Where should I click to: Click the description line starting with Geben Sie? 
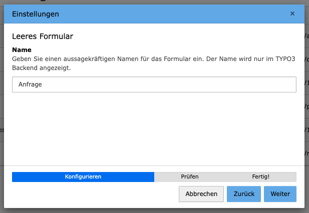(x=154, y=59)
